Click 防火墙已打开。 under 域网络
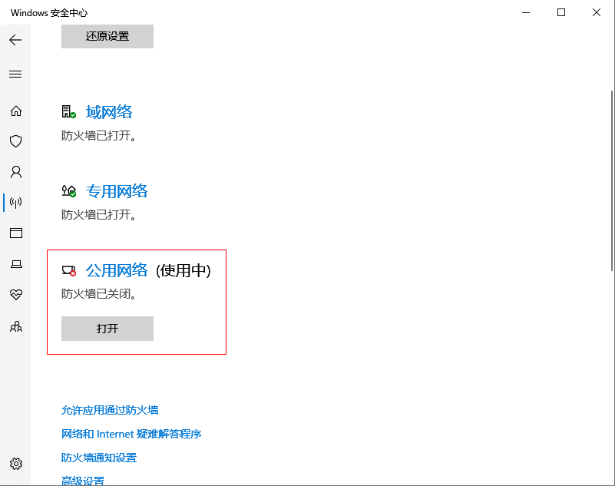 99,136
